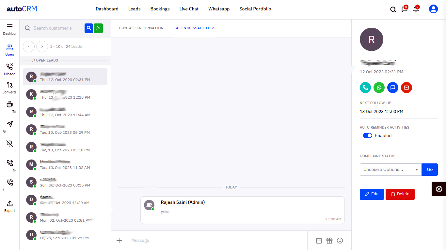
Task: Open the calendar icon beside message box
Action: pyautogui.click(x=319, y=241)
